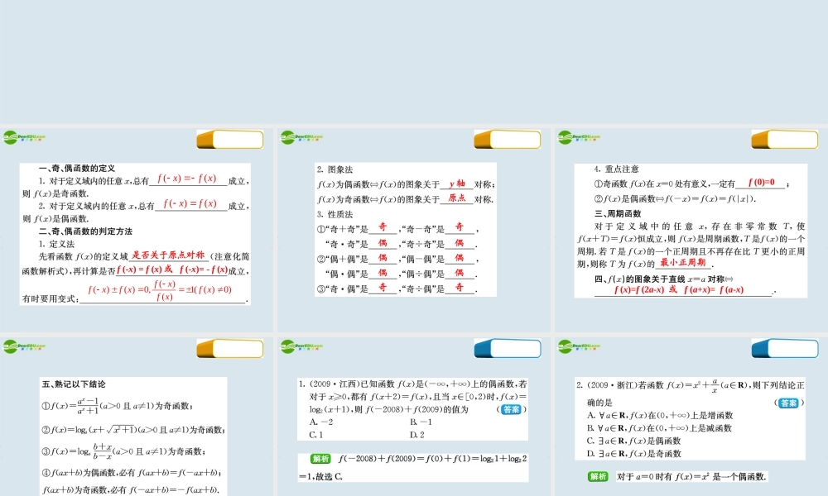Image resolution: width=828 pixels, height=496 pixels.
Task: Click the 答案 button on the 2009·浙江 question
Action: click(789, 403)
